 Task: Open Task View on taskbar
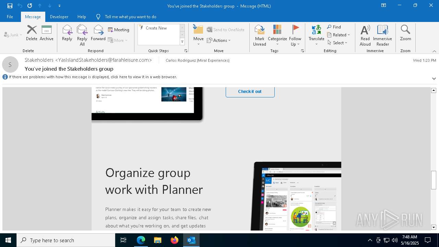point(123,240)
